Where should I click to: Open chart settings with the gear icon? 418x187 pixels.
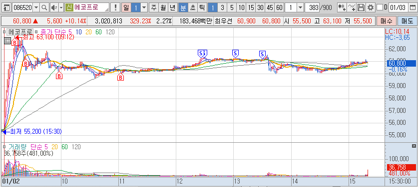370,7
